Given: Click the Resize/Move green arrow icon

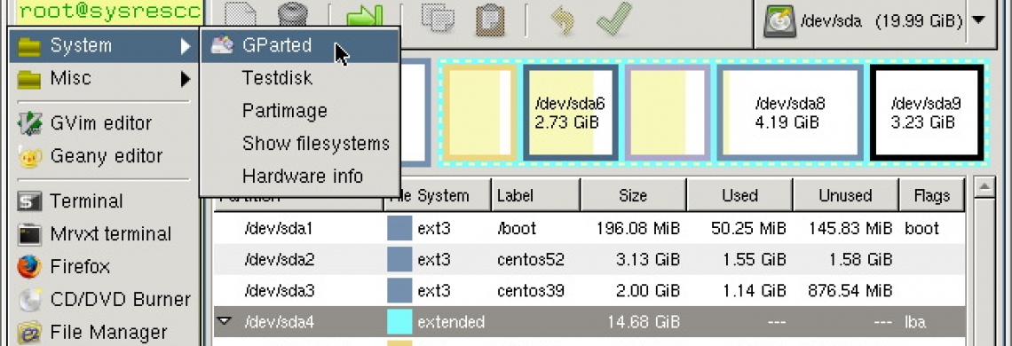Looking at the screenshot, I should [365, 18].
